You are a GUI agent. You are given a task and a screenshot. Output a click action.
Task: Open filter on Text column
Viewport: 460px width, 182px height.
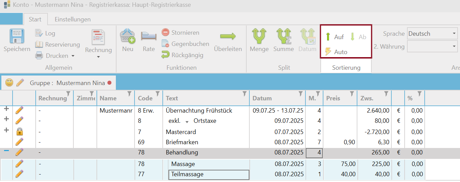(245, 94)
